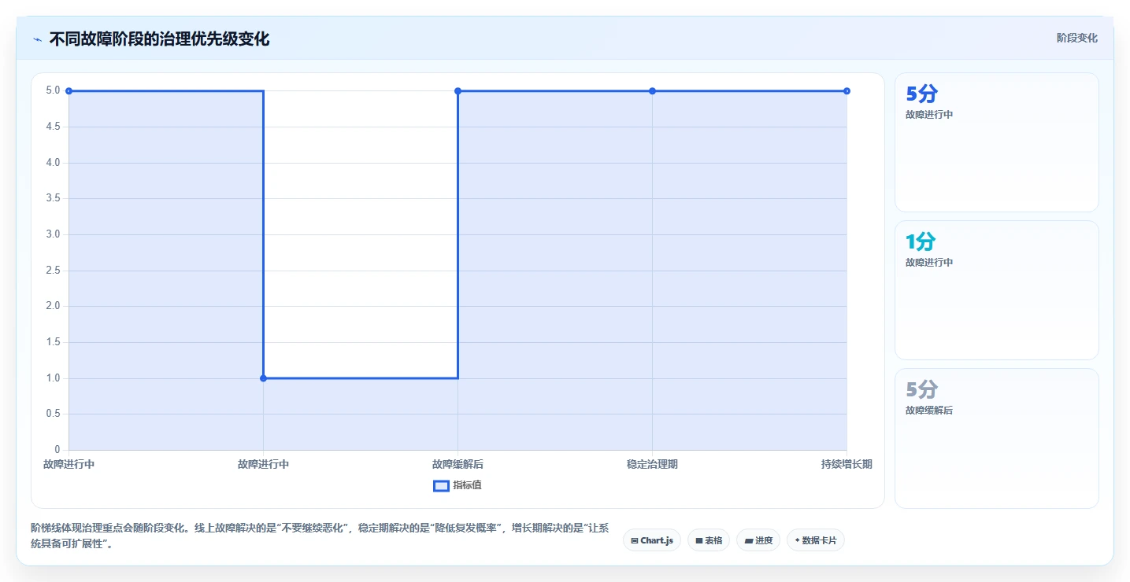Click the x-axis label 持续增长期
The width and height of the screenshot is (1130, 582).
click(847, 465)
